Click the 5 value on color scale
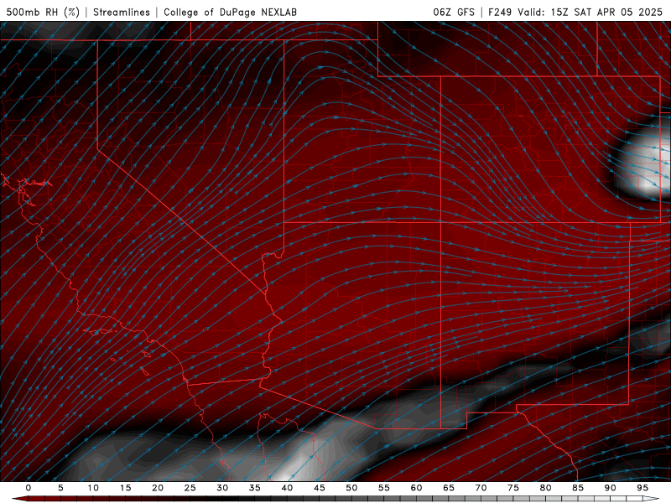 point(60,488)
